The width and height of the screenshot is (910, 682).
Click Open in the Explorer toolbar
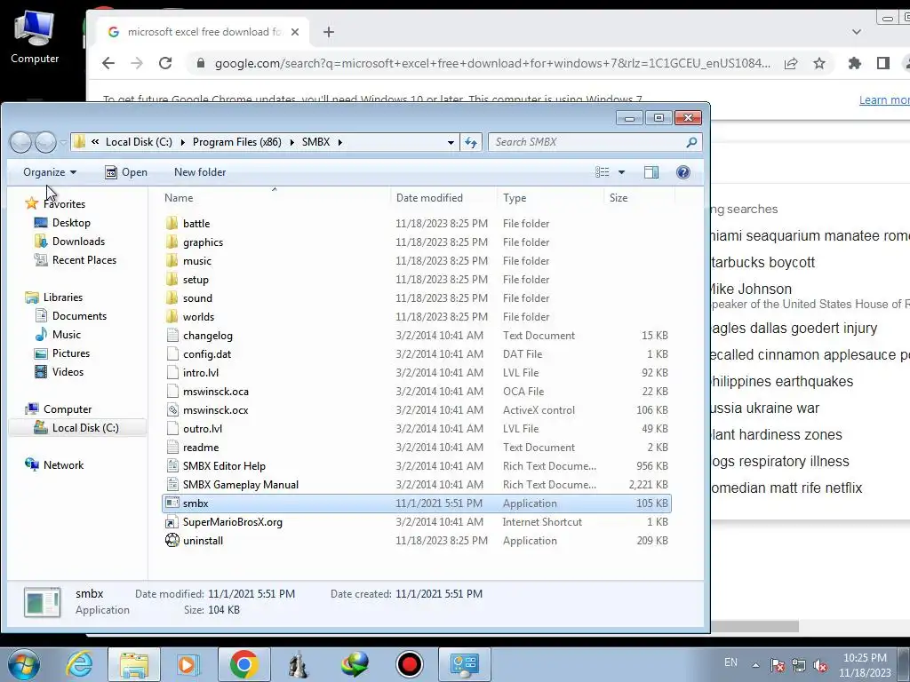click(x=126, y=172)
